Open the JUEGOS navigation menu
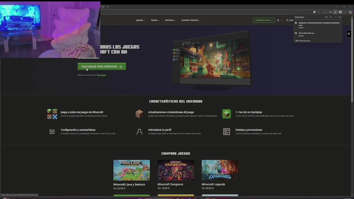This screenshot has height=199, width=354. coord(140,20)
